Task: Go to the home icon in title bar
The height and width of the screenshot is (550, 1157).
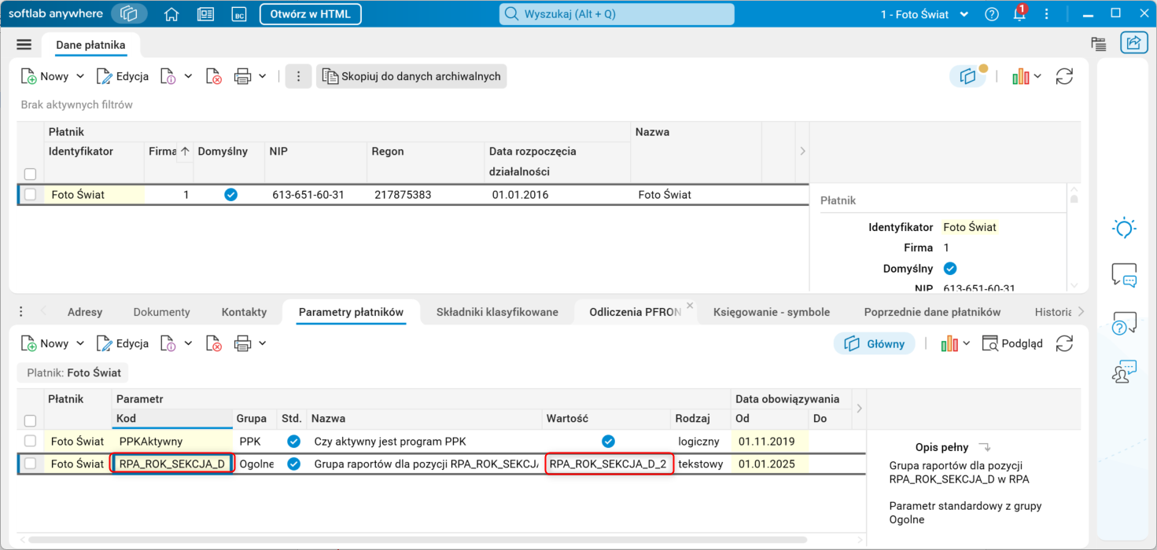Action: (171, 14)
